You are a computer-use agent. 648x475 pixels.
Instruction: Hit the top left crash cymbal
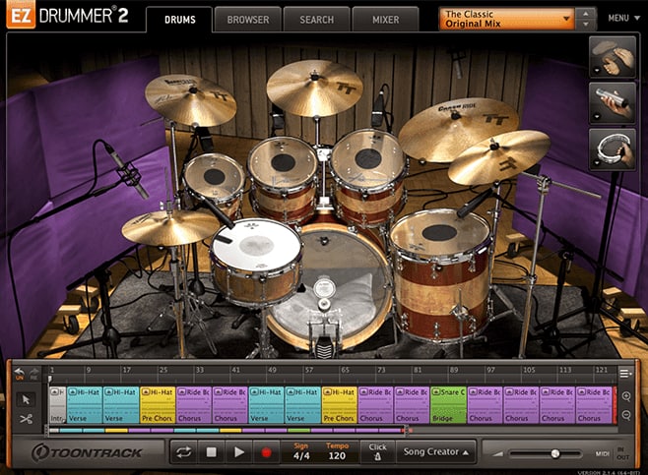190,100
